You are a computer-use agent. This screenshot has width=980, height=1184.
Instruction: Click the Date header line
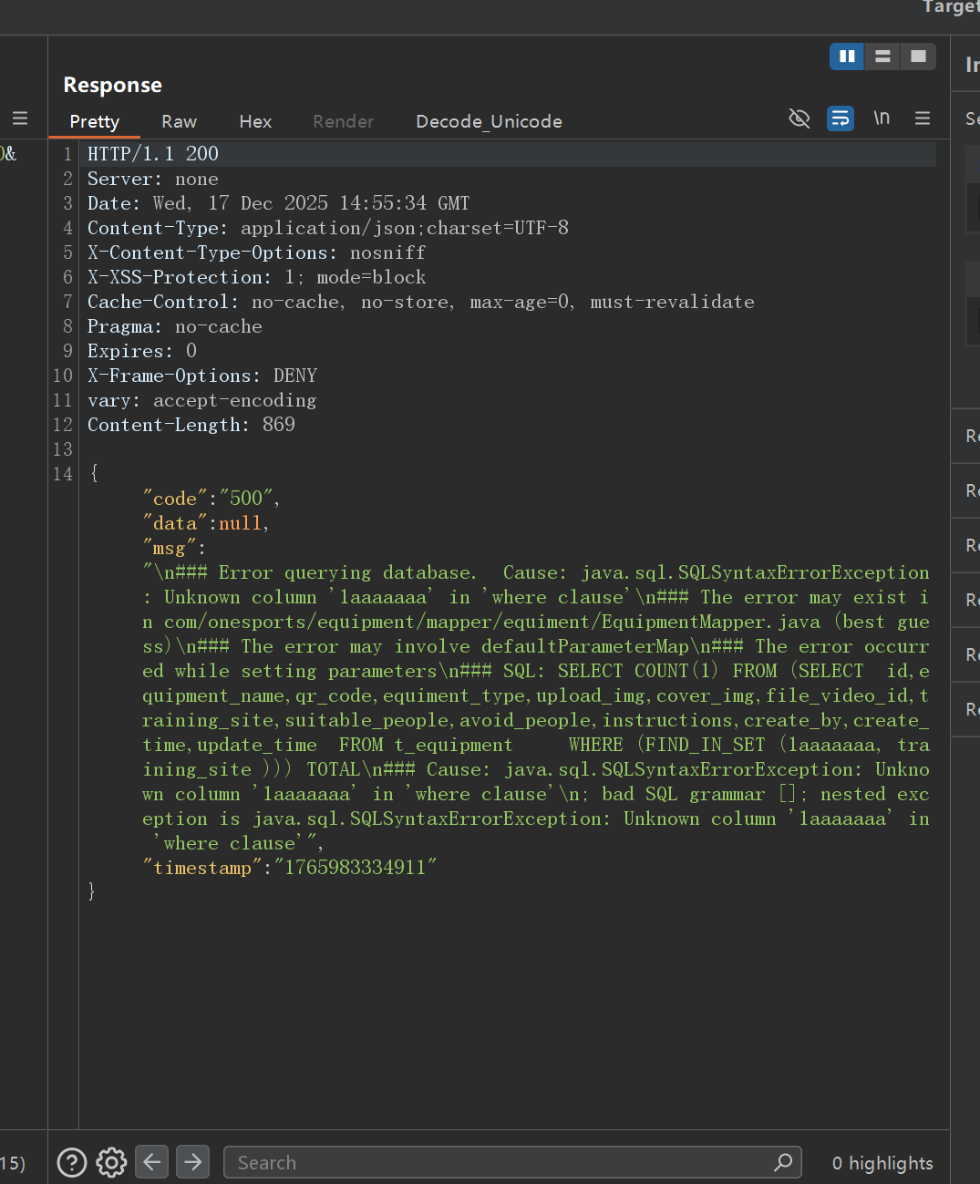[278, 203]
